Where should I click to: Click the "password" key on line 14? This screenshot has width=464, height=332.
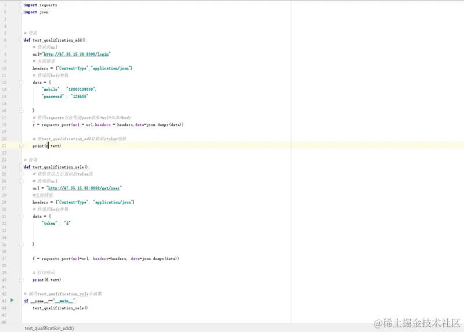pos(53,96)
